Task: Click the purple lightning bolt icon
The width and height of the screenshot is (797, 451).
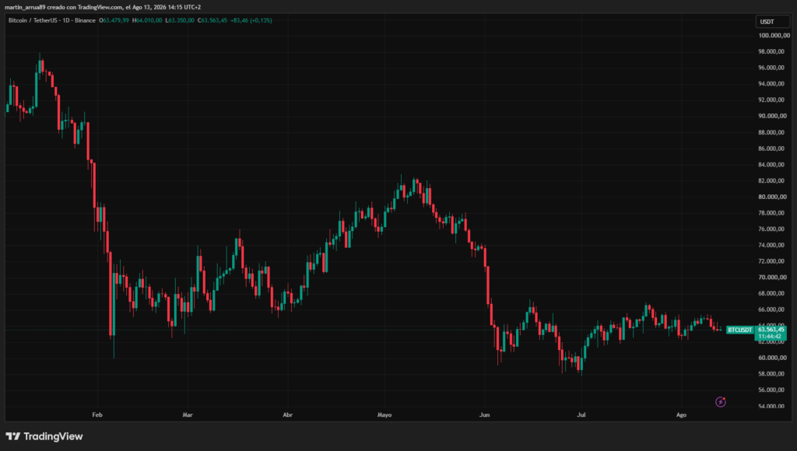Action: 720,402
